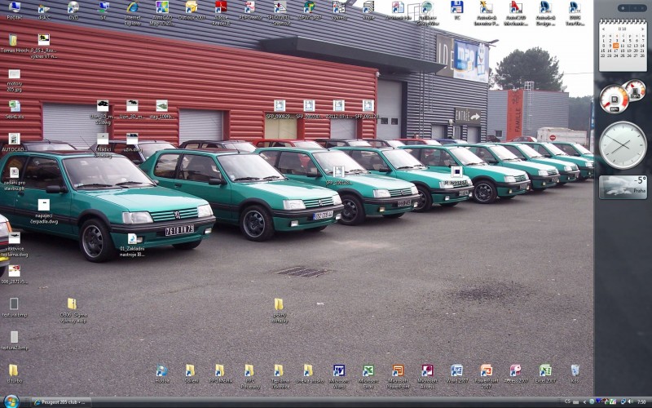Open the Internet Explorer desktop icon
This screenshot has height=408, width=652.
(132, 8)
